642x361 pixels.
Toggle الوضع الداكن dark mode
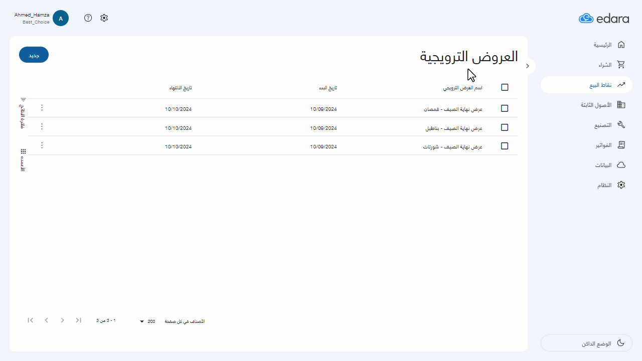pos(586,343)
